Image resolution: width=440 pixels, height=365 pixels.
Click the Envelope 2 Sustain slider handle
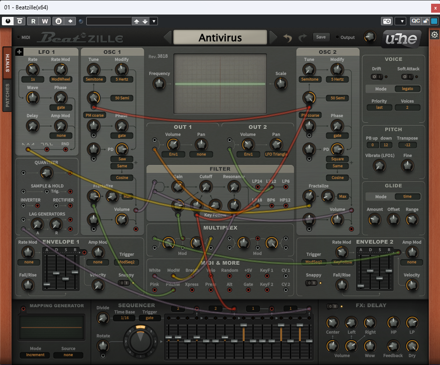[x=380, y=278]
